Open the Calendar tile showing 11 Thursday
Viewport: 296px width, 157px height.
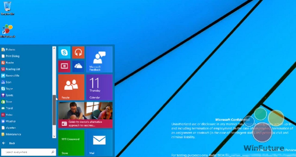click(x=99, y=87)
